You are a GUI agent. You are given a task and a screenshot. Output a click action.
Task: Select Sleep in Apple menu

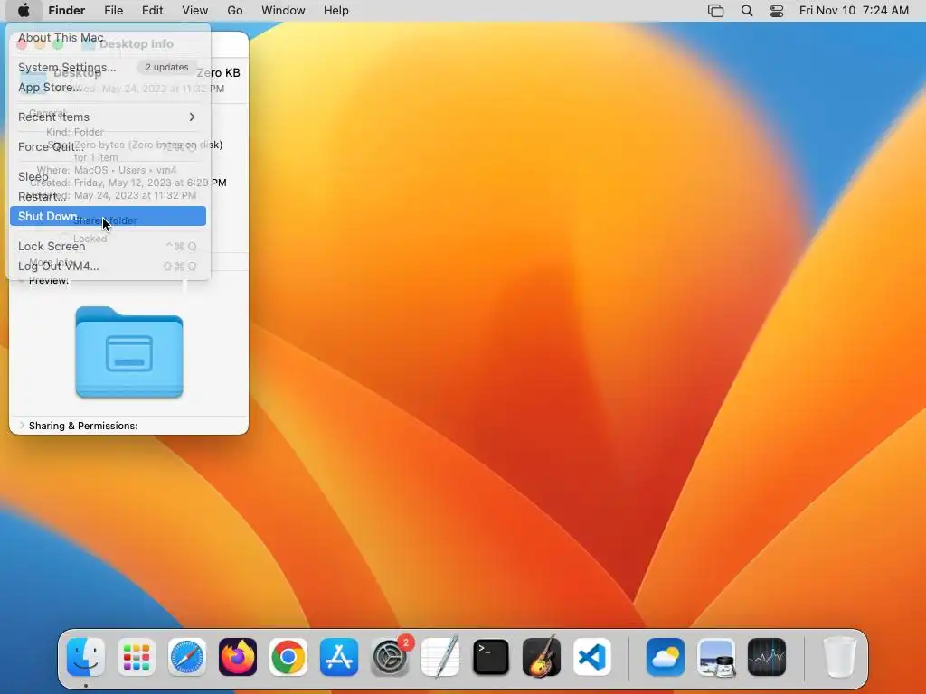pyautogui.click(x=109, y=176)
